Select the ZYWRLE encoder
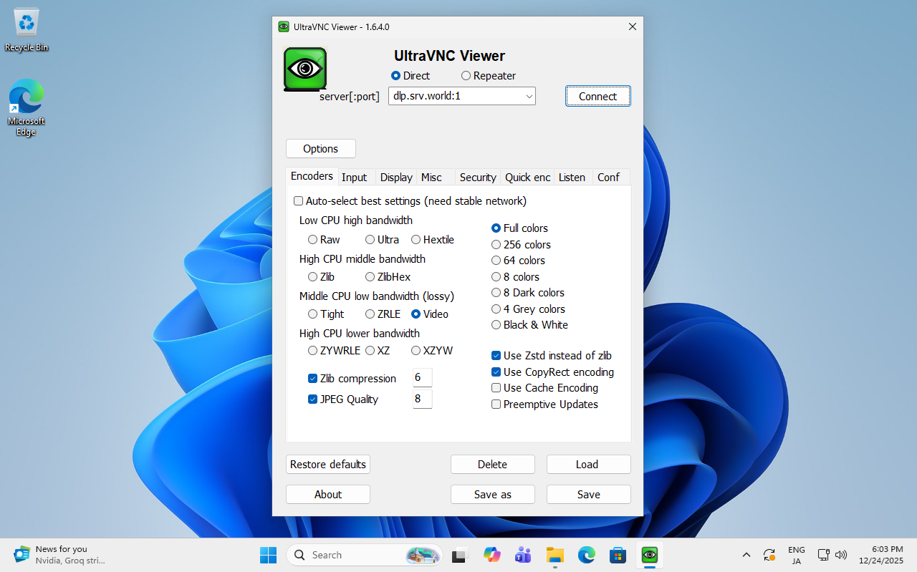 click(x=312, y=351)
